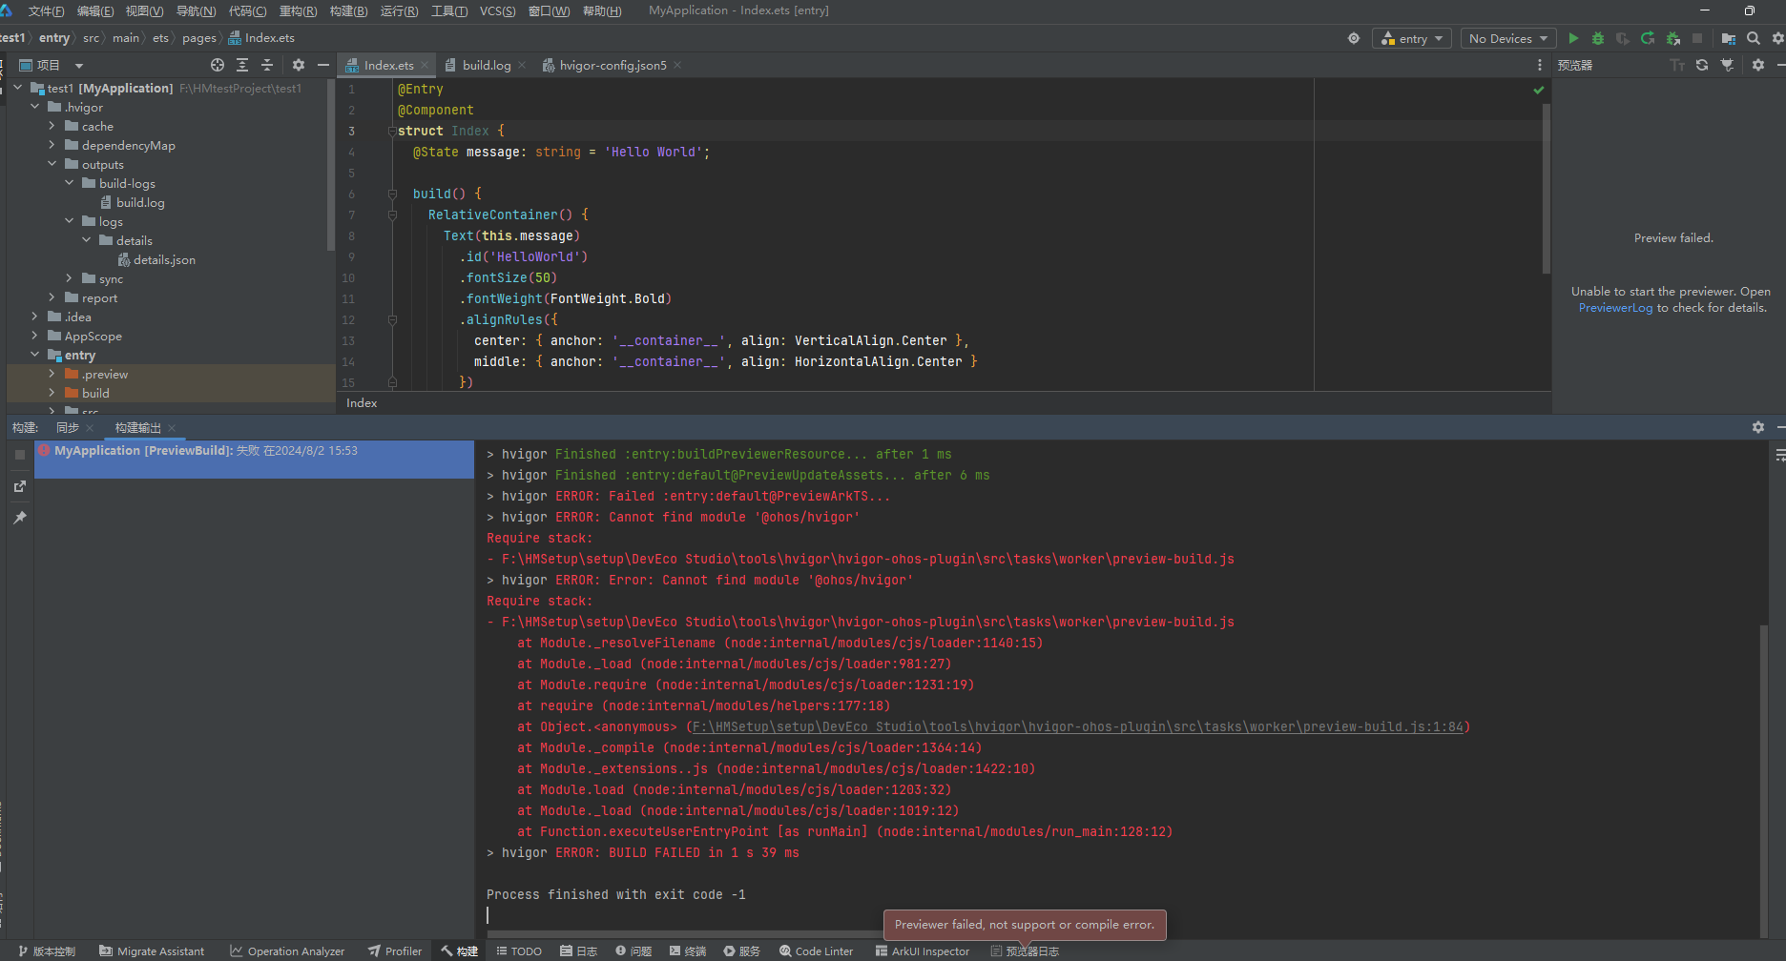Select details.json in project tree
This screenshot has height=961, width=1786.
click(x=164, y=259)
